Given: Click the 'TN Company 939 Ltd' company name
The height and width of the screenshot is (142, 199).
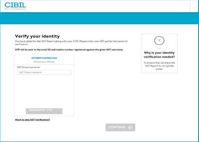Looking at the screenshot, I should click(44, 62).
